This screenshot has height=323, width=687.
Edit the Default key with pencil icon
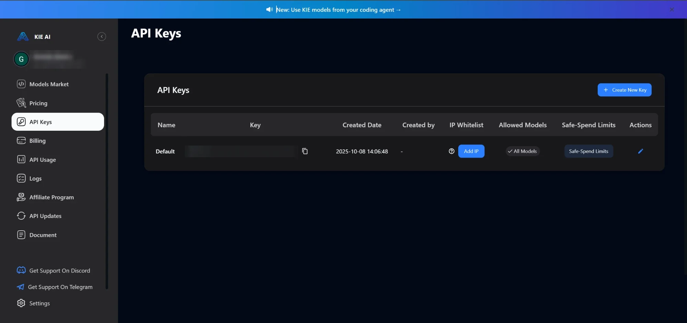point(641,151)
